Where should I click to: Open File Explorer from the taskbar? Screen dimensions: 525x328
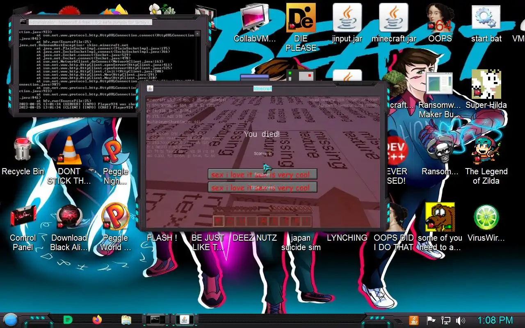coord(126,320)
